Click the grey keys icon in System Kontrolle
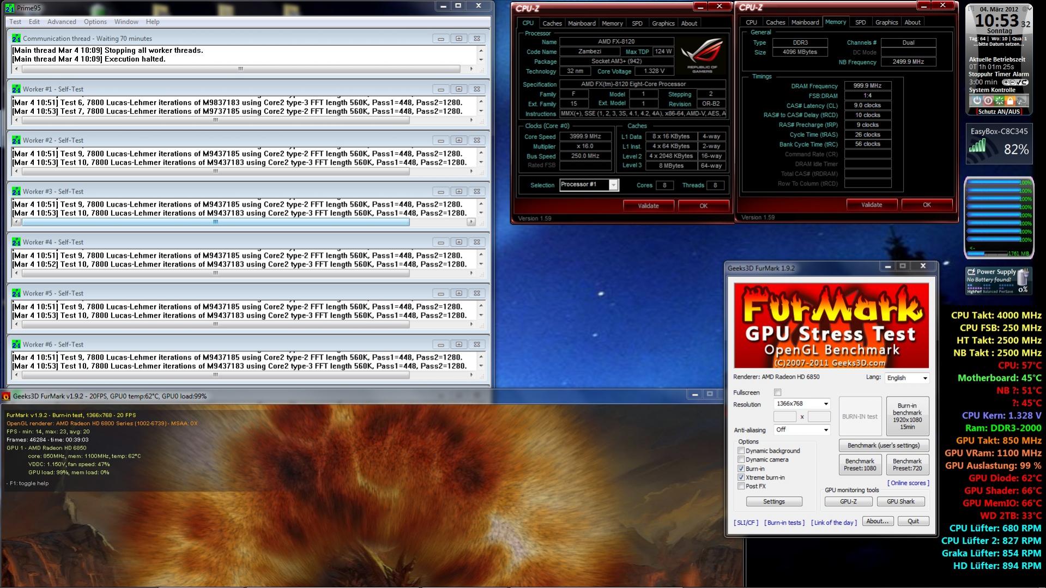The width and height of the screenshot is (1046, 588). coord(1021,101)
